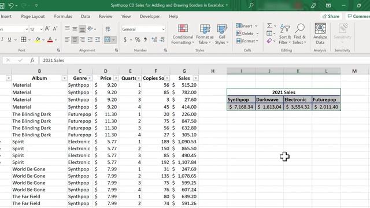Screen dimensions: 370x208
Task: Toggle italic formatting
Action: pos(2,40)
